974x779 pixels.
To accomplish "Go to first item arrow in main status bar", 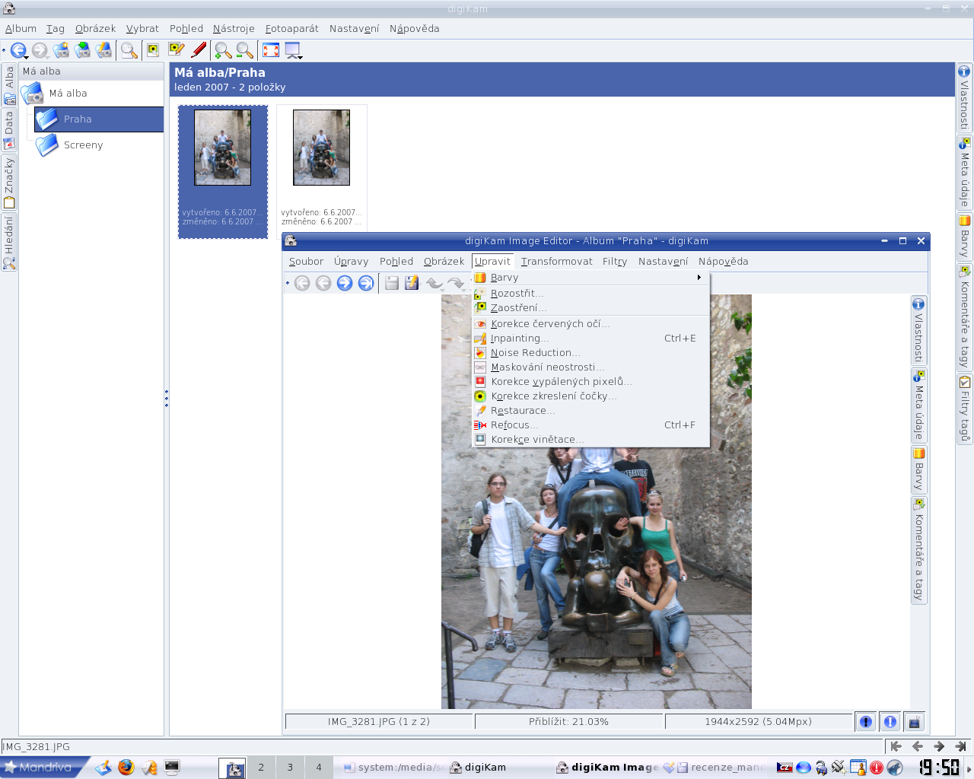I will [x=896, y=746].
